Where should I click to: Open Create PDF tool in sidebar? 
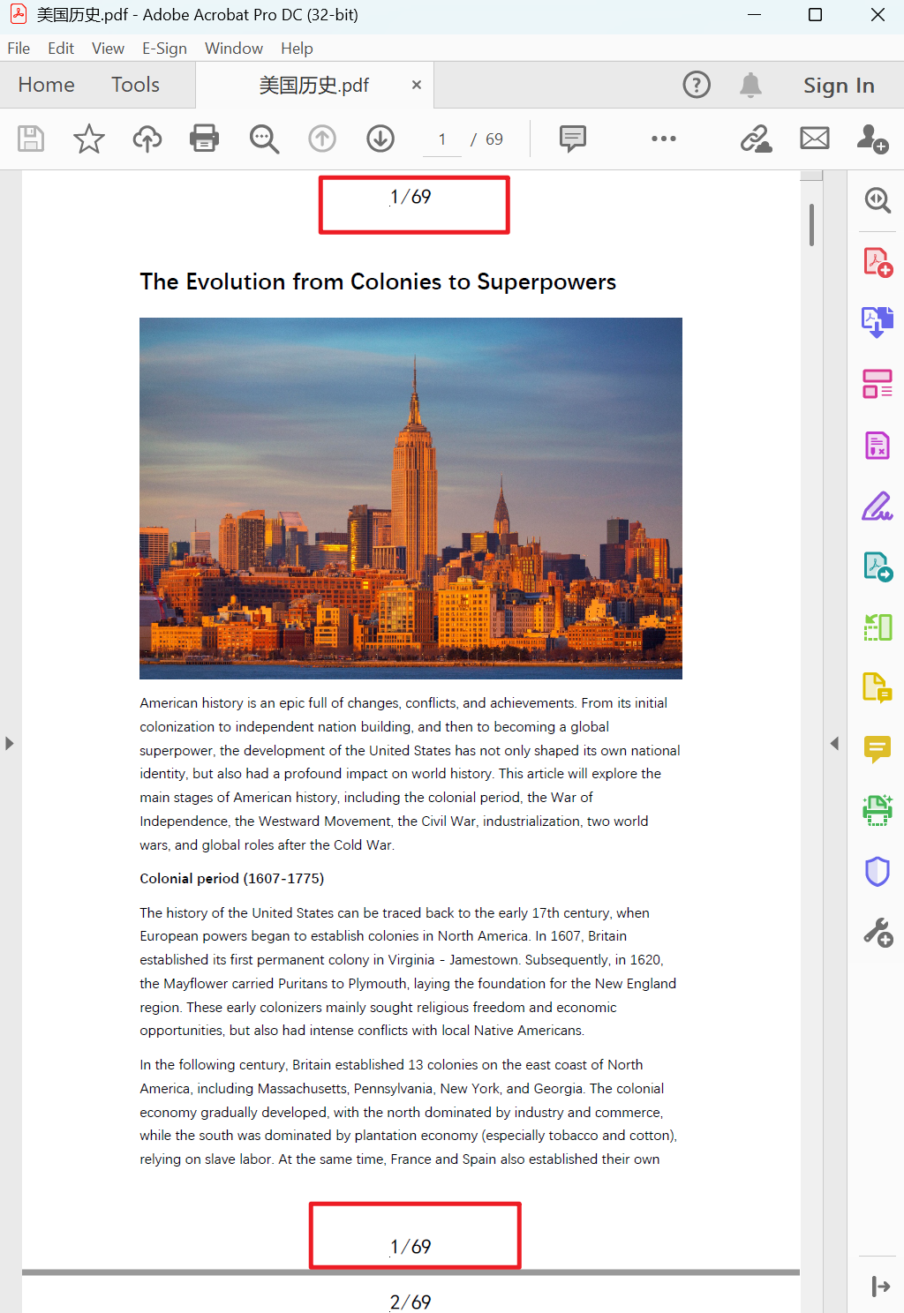[x=878, y=263]
